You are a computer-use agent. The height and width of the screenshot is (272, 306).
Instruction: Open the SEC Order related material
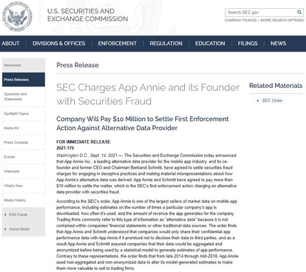[272, 100]
